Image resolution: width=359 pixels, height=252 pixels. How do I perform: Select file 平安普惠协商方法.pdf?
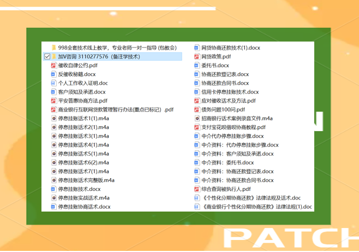(x=82, y=101)
